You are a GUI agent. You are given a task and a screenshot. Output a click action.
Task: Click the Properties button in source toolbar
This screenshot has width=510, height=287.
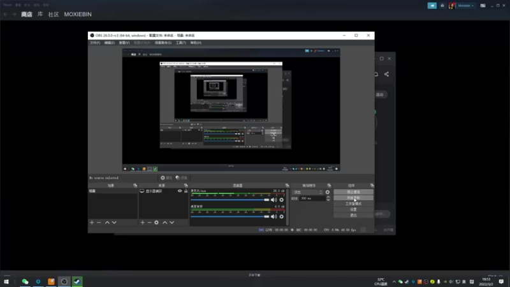click(x=166, y=178)
